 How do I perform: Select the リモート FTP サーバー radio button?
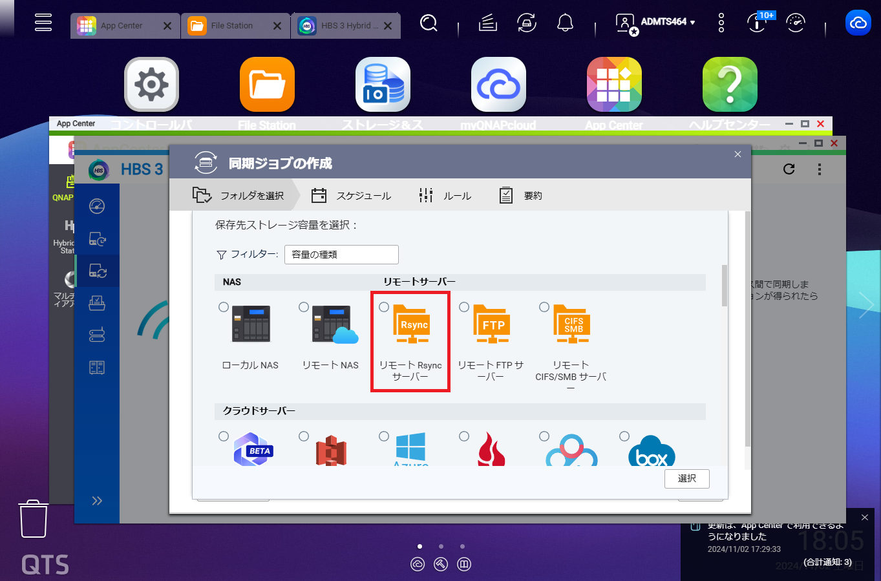[464, 307]
